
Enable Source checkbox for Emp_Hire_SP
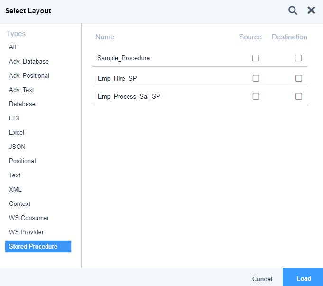pyautogui.click(x=256, y=78)
